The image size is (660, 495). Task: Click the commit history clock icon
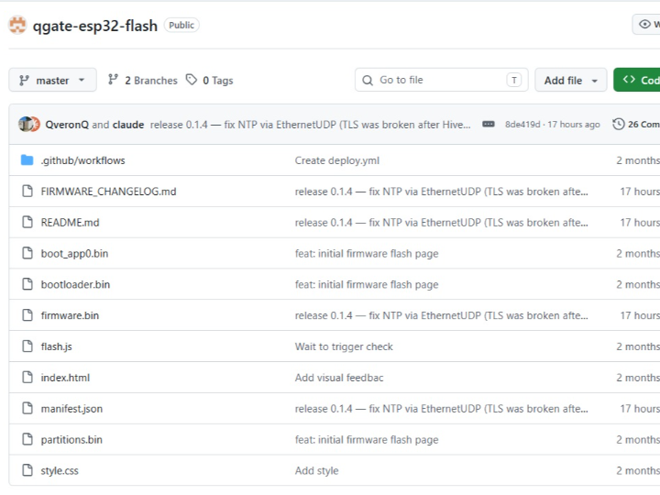619,125
